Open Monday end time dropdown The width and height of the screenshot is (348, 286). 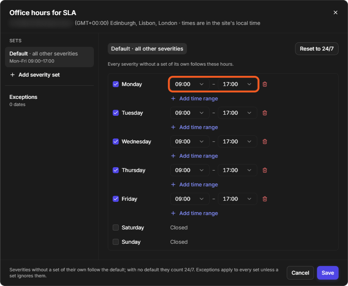(238, 84)
